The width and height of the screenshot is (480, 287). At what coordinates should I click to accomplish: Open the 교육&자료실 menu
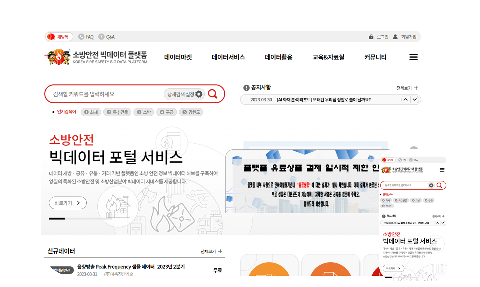pos(328,57)
